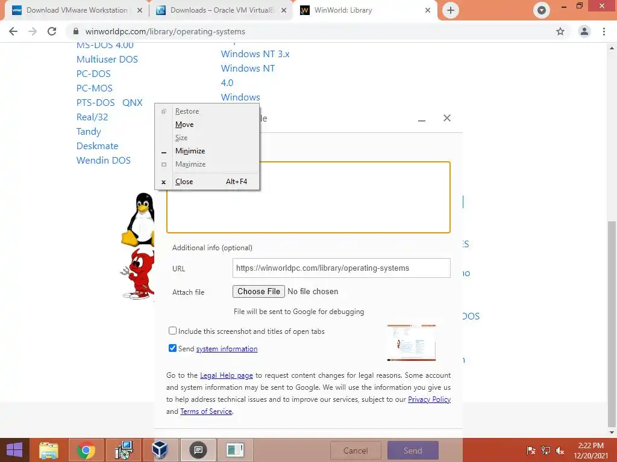Choose Move in the window context menu
Viewport: 617px width, 462px height.
(207, 125)
